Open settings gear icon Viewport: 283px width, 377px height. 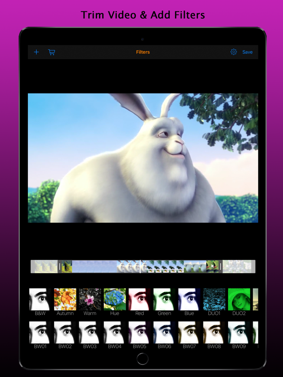[x=233, y=52]
